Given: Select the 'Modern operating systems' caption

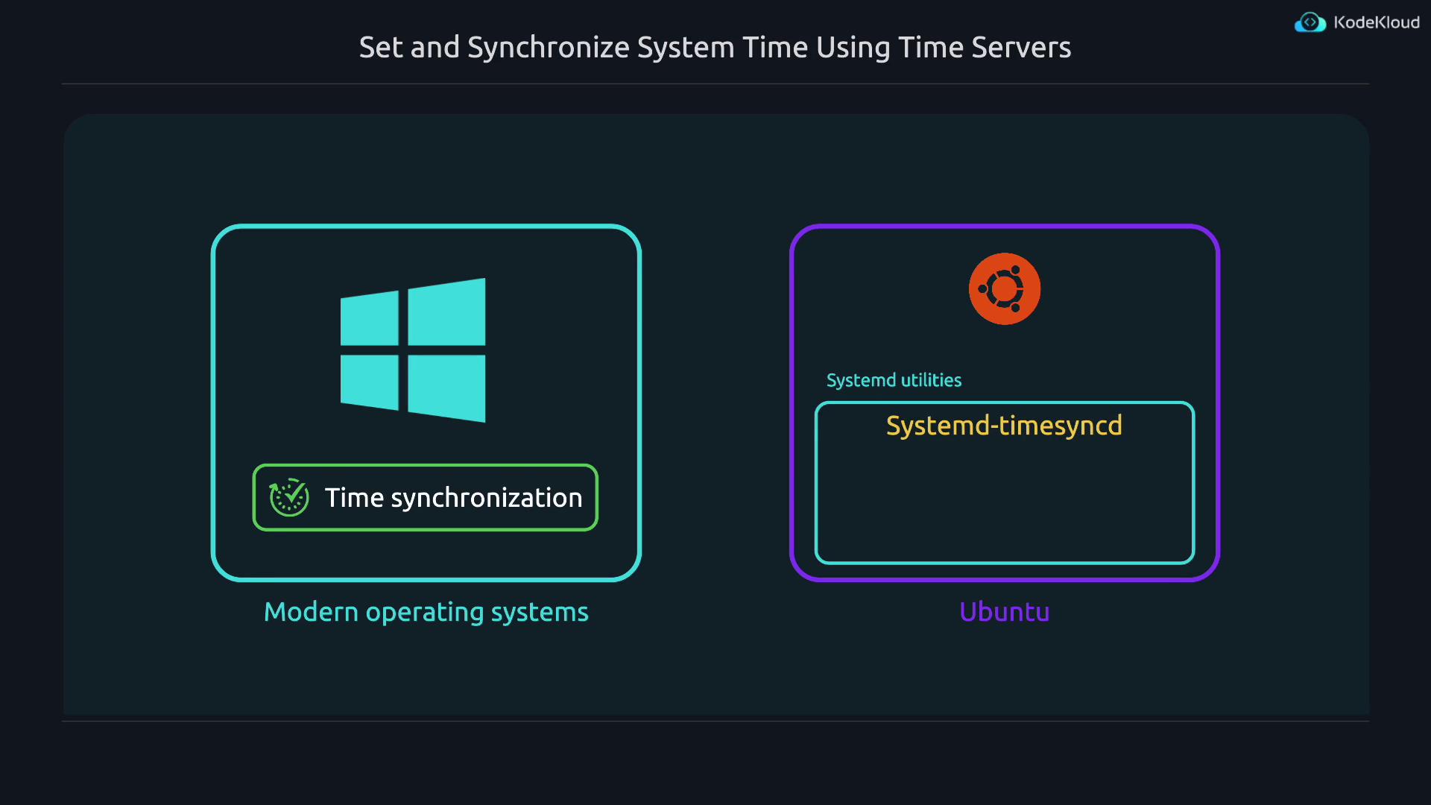Looking at the screenshot, I should [x=426, y=612].
